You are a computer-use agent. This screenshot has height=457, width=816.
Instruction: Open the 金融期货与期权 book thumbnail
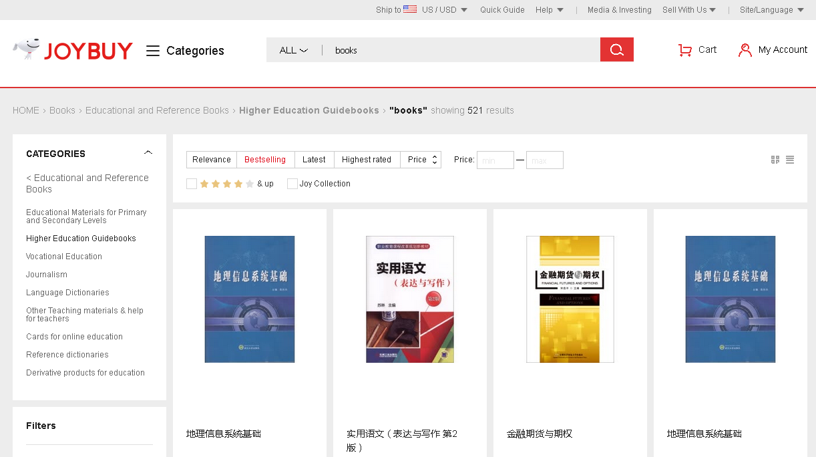570,299
